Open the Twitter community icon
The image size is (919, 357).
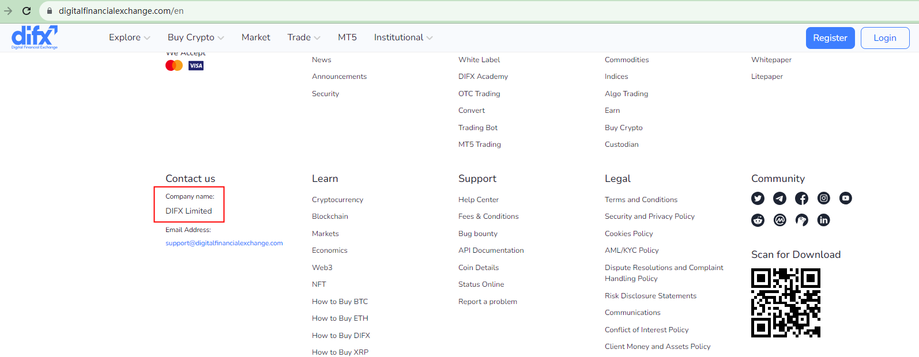click(758, 198)
